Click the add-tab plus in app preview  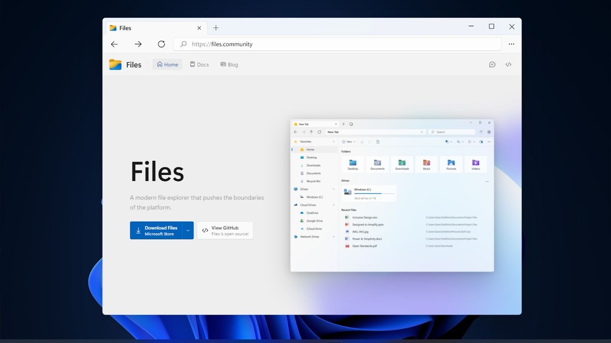343,124
